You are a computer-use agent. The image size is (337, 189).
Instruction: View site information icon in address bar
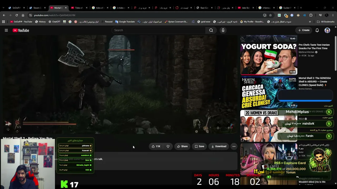(31, 15)
